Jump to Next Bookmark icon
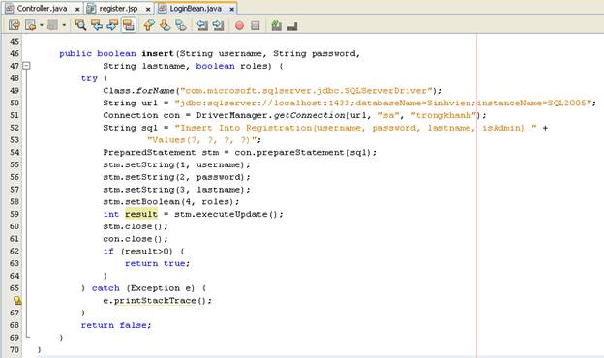 click(165, 25)
